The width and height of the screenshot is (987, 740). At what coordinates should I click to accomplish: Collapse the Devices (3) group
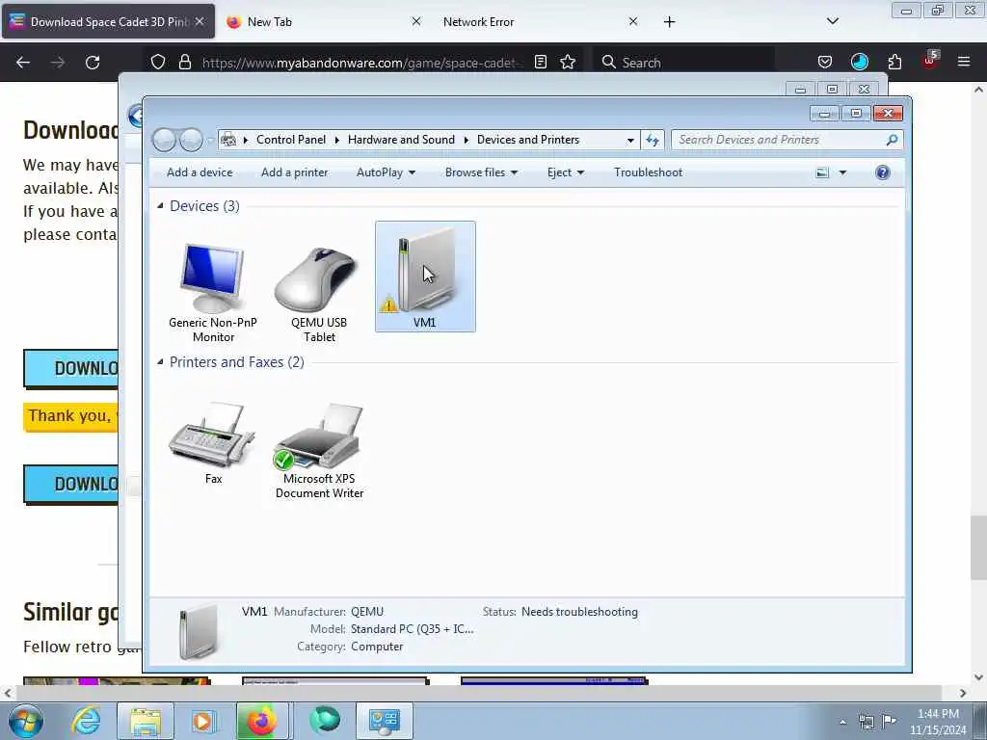(160, 206)
